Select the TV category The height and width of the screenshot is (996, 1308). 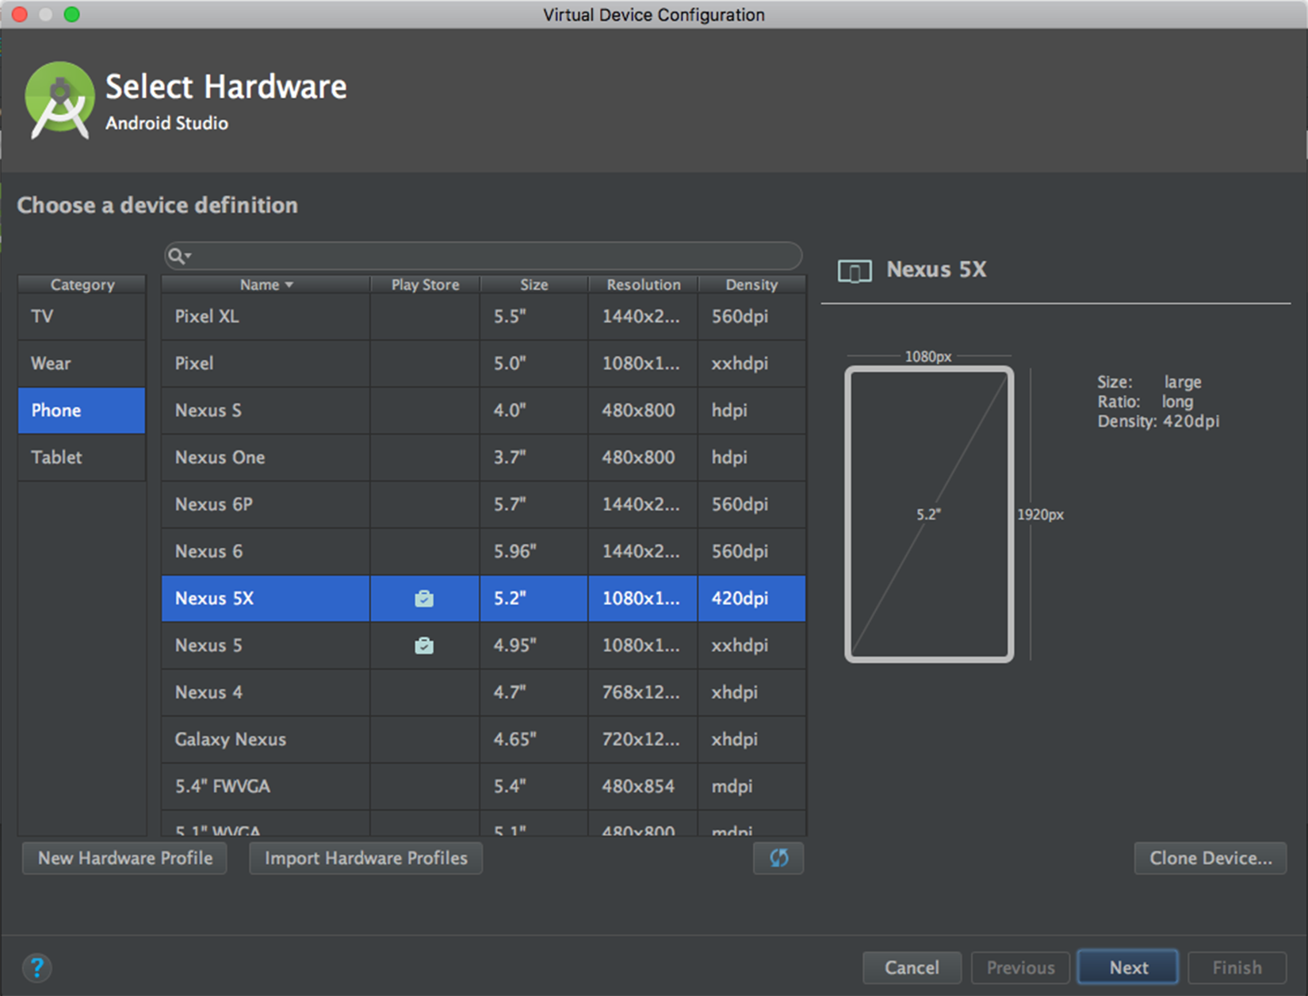pos(82,316)
